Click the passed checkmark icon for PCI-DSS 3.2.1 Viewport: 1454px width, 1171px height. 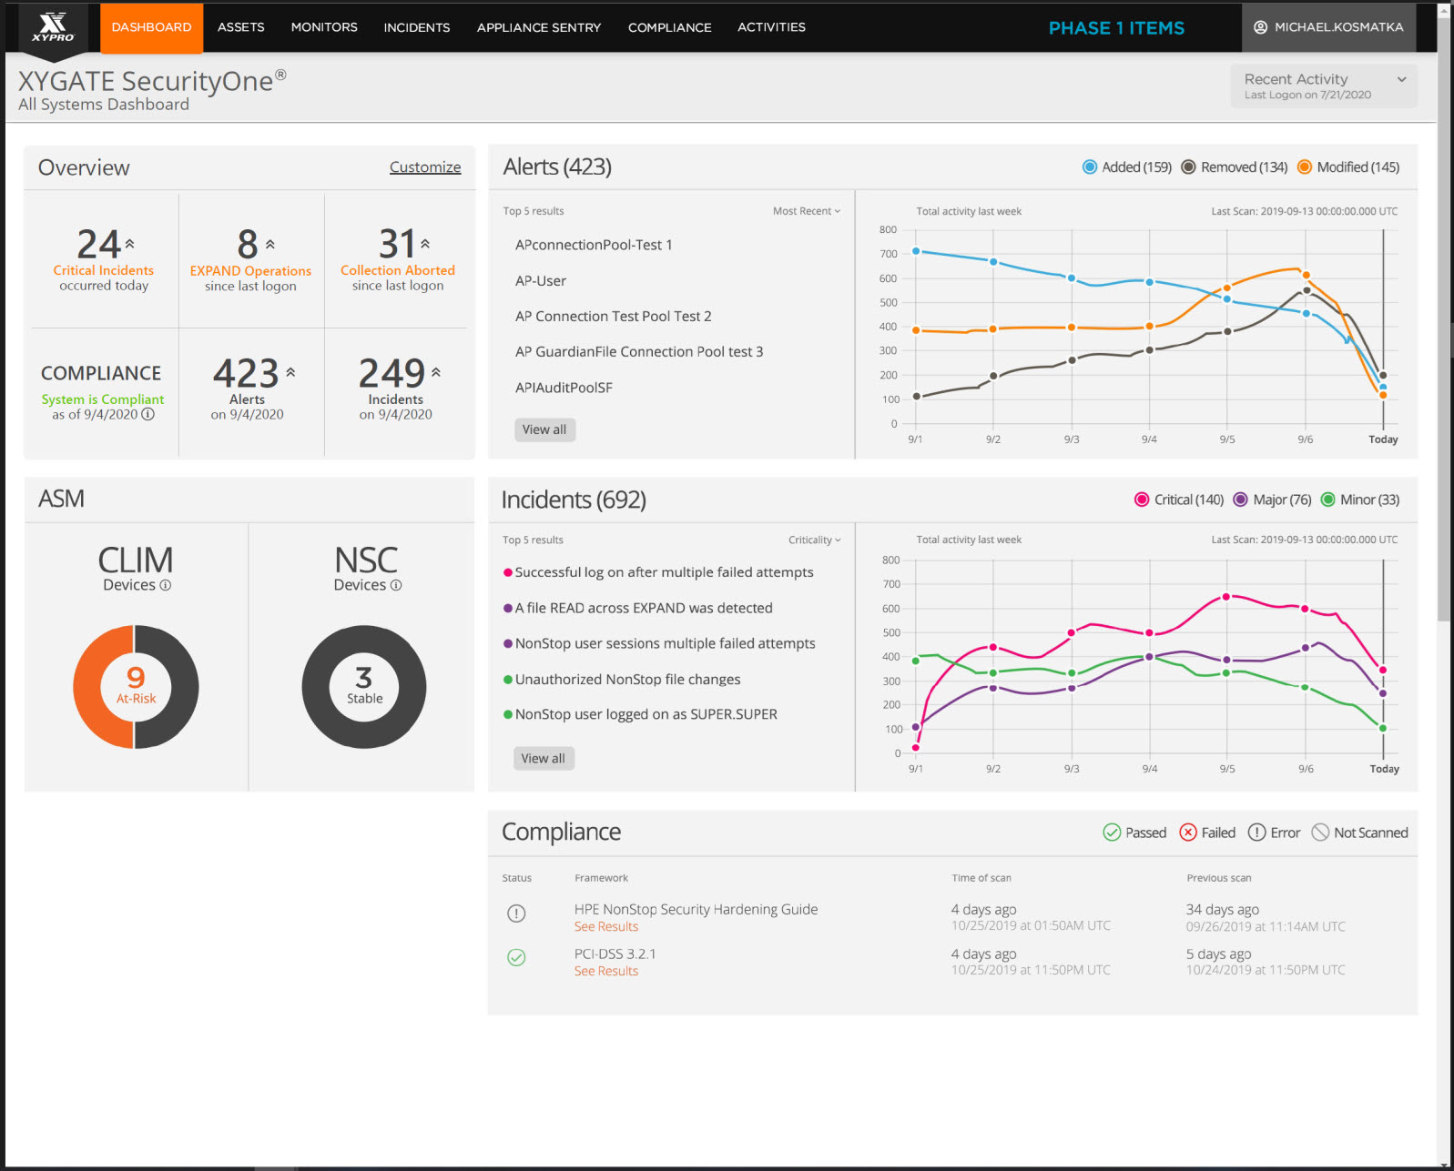coord(516,957)
